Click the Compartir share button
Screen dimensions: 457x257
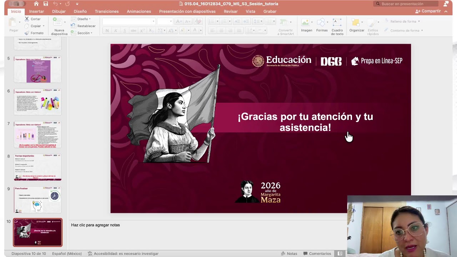[x=428, y=11]
